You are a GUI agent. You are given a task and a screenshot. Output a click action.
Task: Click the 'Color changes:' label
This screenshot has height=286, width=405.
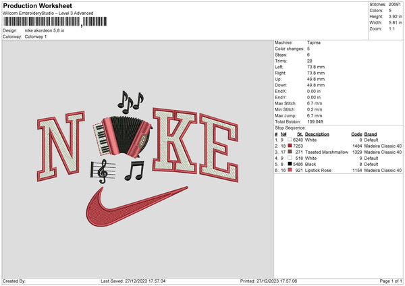click(290, 49)
